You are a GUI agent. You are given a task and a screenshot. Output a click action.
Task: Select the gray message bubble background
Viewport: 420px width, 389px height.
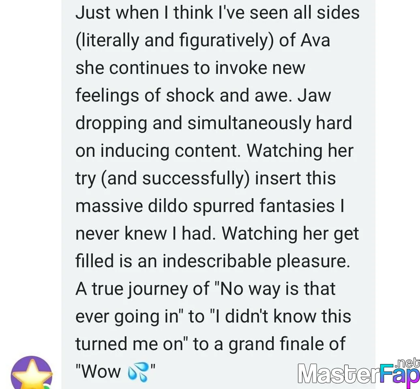tap(218, 194)
